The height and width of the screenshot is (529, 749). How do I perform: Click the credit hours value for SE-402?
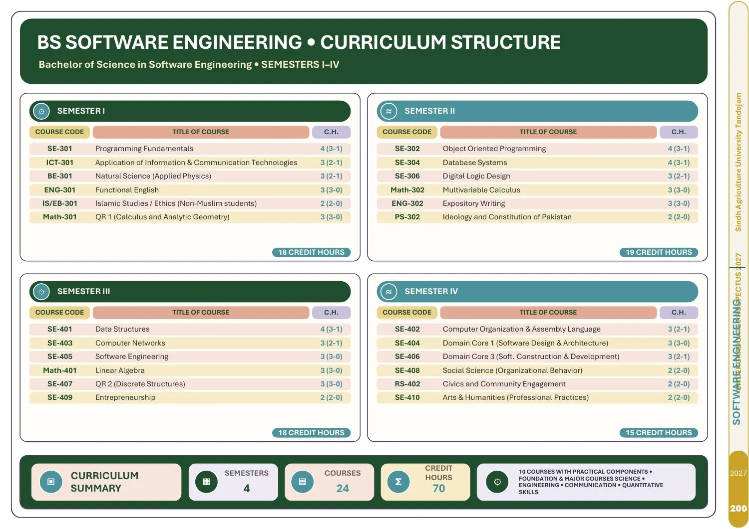[679, 329]
